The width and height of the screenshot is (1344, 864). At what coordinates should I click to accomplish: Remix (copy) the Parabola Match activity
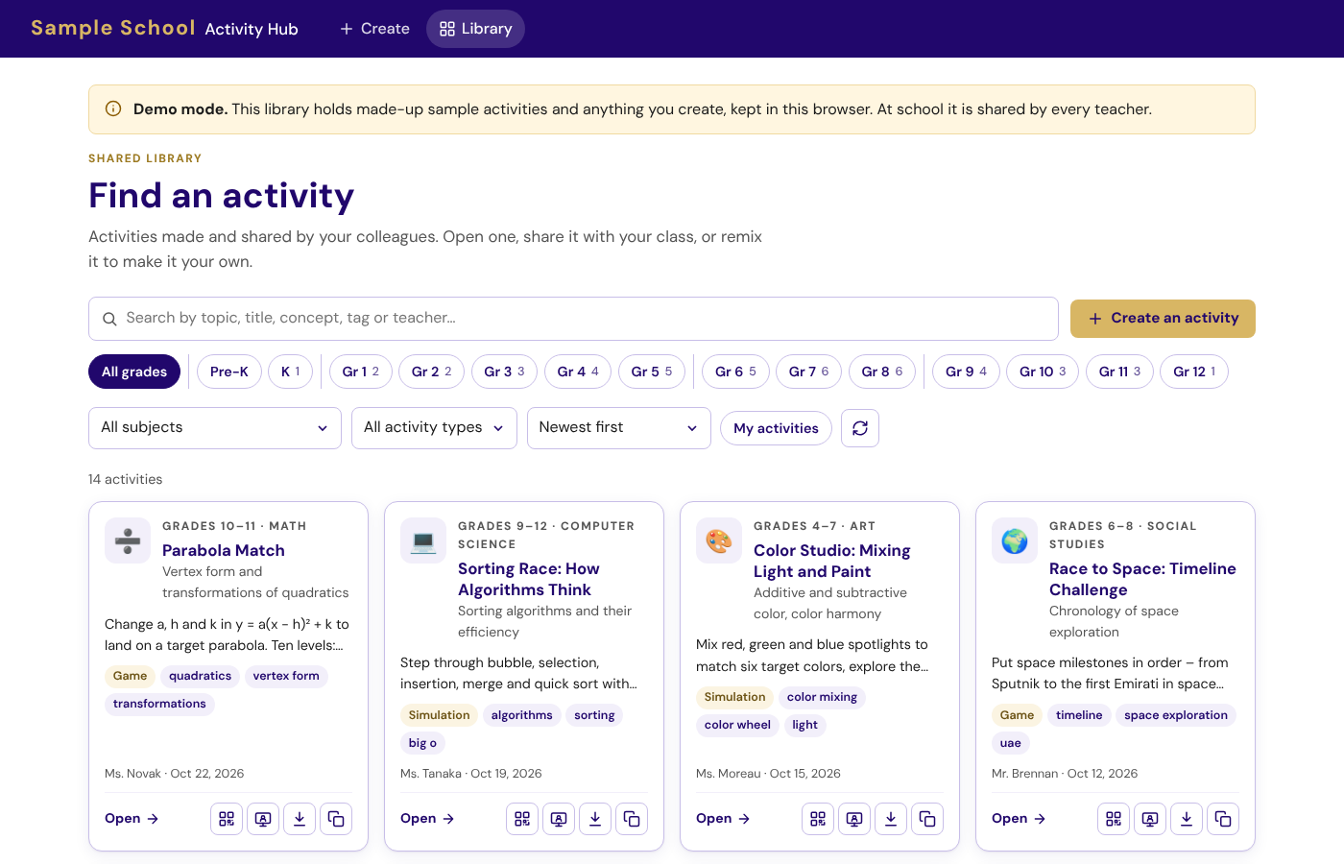coord(336,819)
